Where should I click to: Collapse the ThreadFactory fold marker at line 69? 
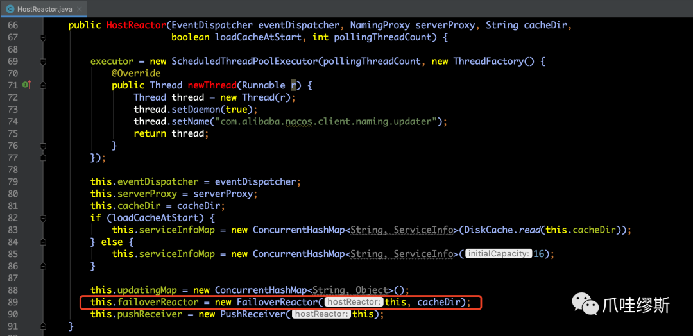[x=43, y=62]
